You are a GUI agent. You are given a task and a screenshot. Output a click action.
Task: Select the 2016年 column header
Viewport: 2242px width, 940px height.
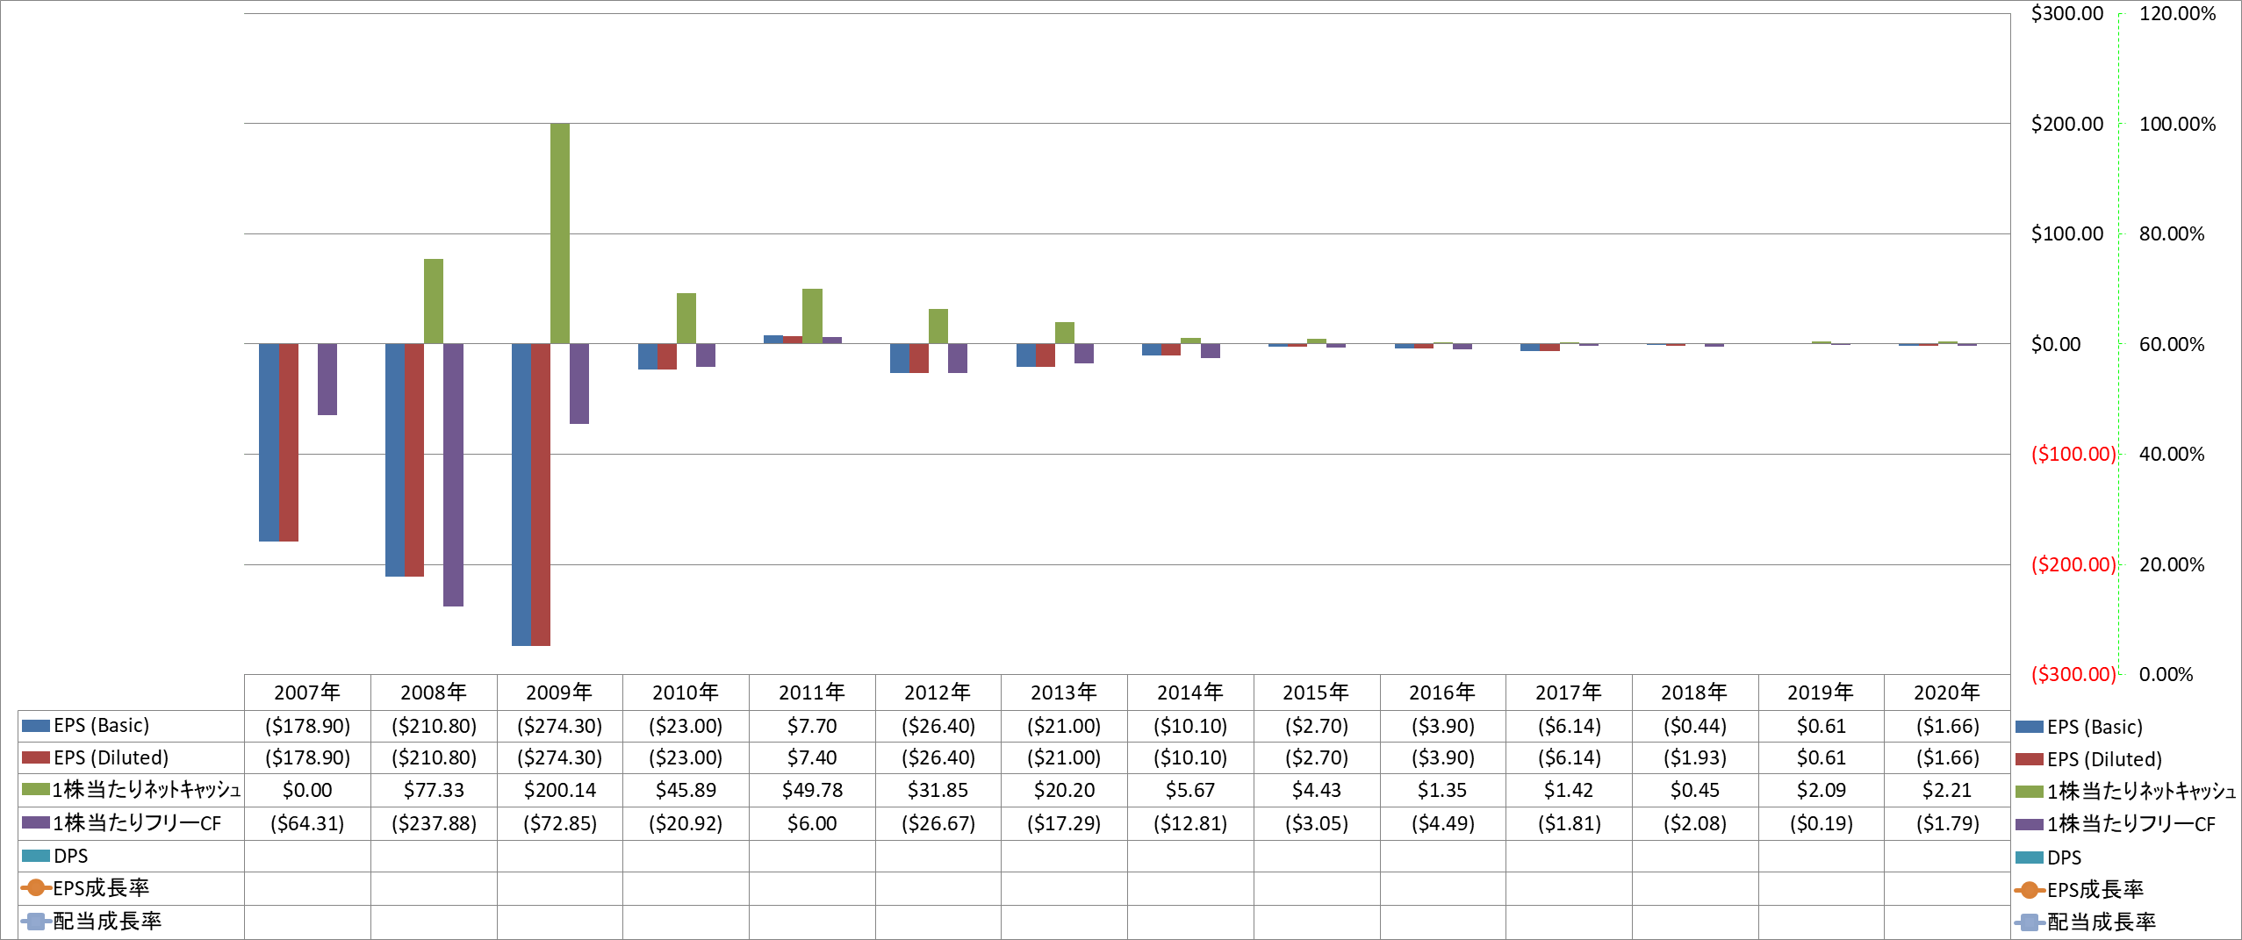[1442, 692]
